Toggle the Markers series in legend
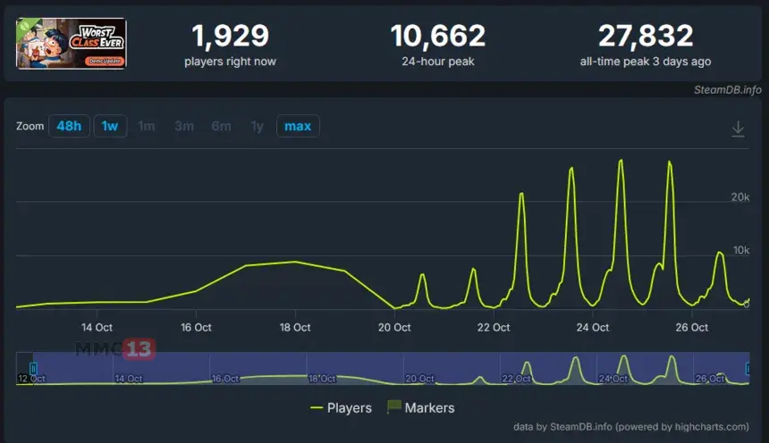Screen dimensions: 769x443 421,407
